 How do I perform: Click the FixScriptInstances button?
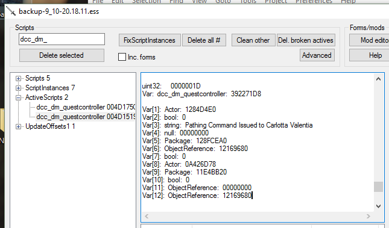click(x=150, y=40)
